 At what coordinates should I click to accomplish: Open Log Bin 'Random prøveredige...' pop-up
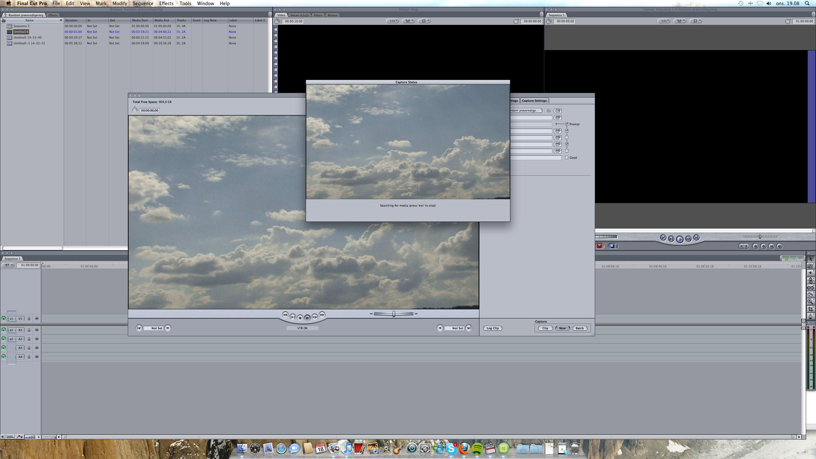tap(526, 111)
